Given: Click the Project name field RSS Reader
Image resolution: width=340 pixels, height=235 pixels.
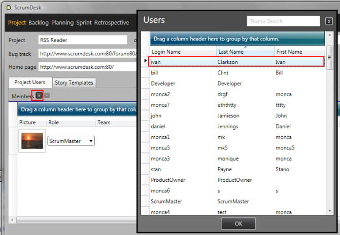Looking at the screenshot, I should point(83,40).
